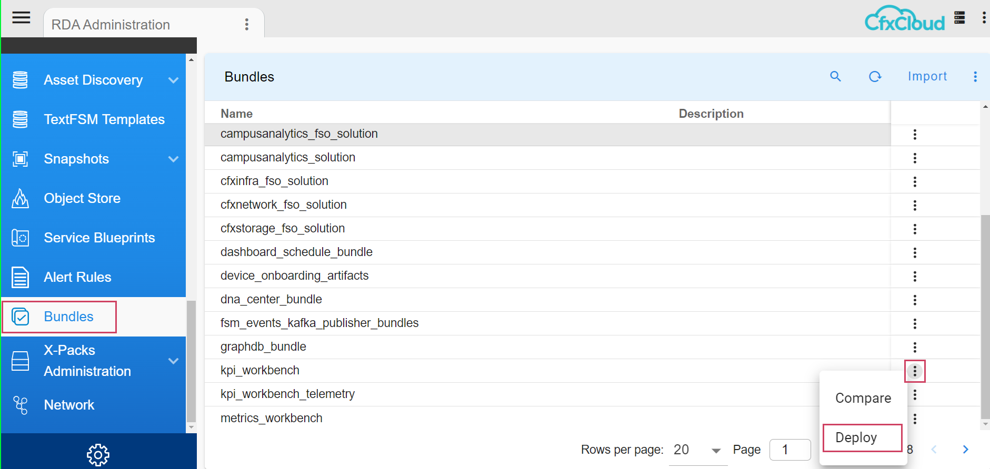Click the search icon in Bundles header
The image size is (990, 469).
(835, 77)
